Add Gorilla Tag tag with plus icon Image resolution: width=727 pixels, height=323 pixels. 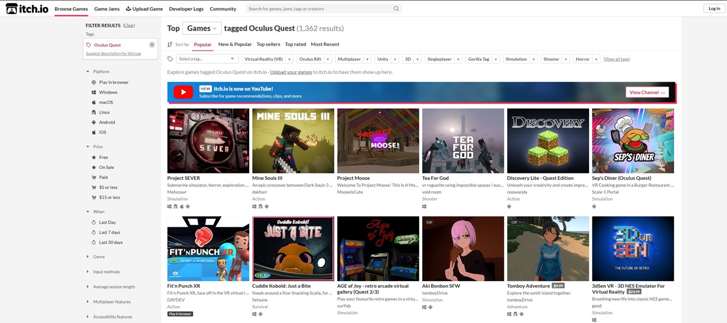pos(496,59)
